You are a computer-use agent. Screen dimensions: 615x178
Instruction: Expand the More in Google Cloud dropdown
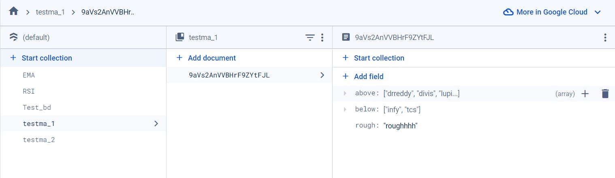tap(597, 12)
